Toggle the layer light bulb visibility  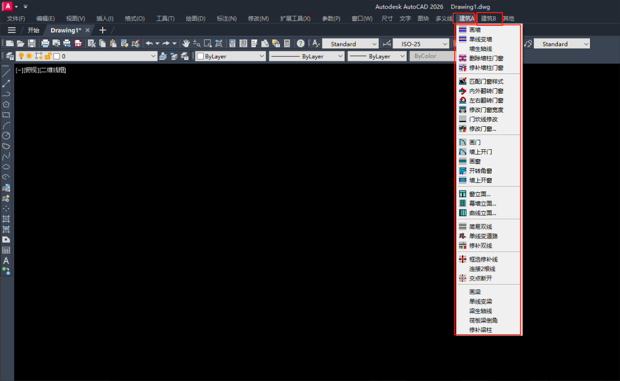click(22, 56)
